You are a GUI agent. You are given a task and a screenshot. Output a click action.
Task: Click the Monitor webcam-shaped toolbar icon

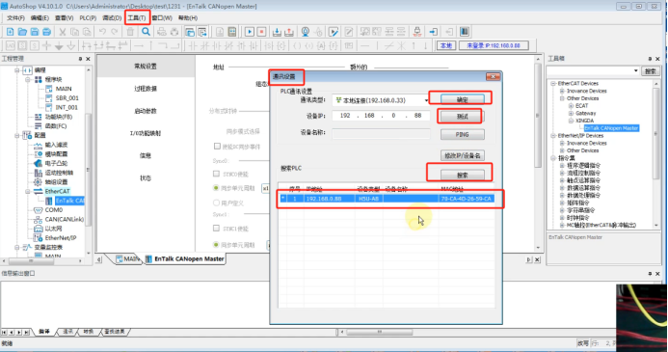click(306, 32)
